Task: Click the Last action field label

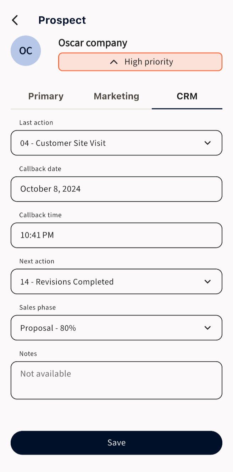Action: coord(36,123)
